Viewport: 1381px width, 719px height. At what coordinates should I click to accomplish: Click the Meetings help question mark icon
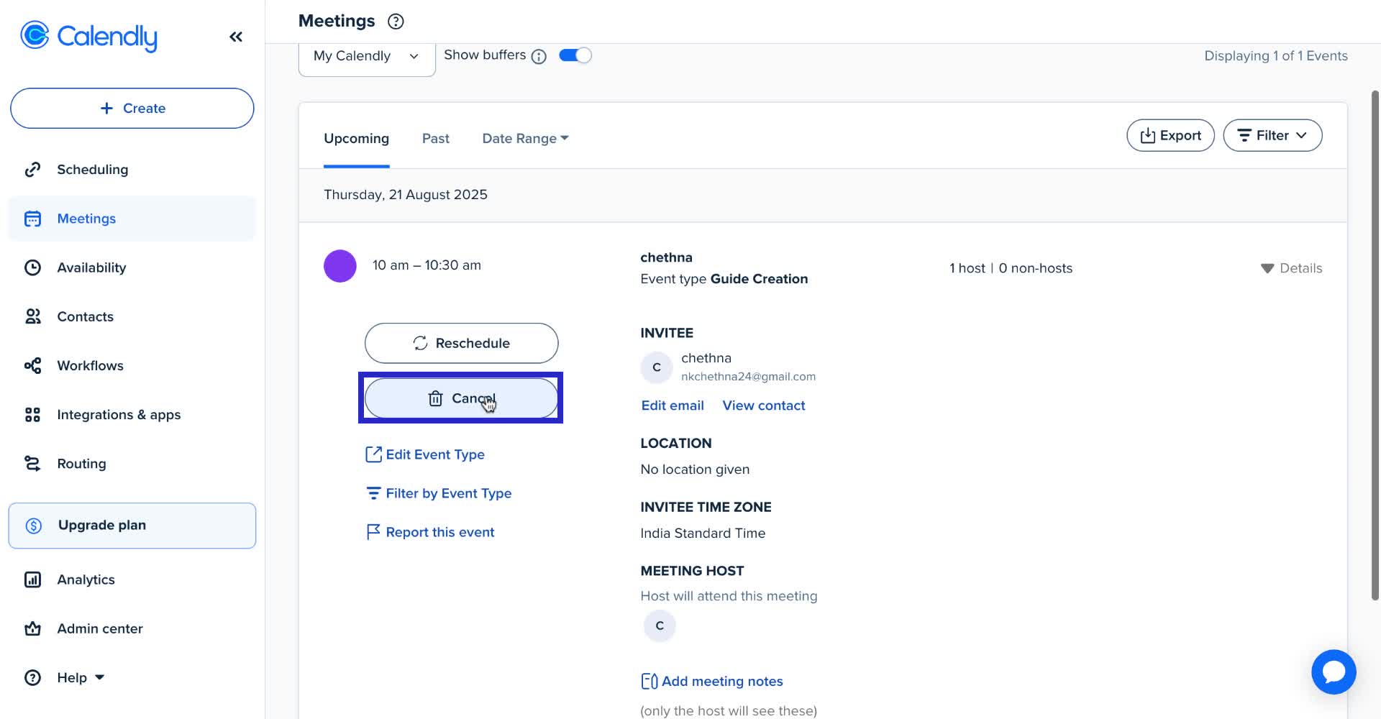click(x=396, y=22)
